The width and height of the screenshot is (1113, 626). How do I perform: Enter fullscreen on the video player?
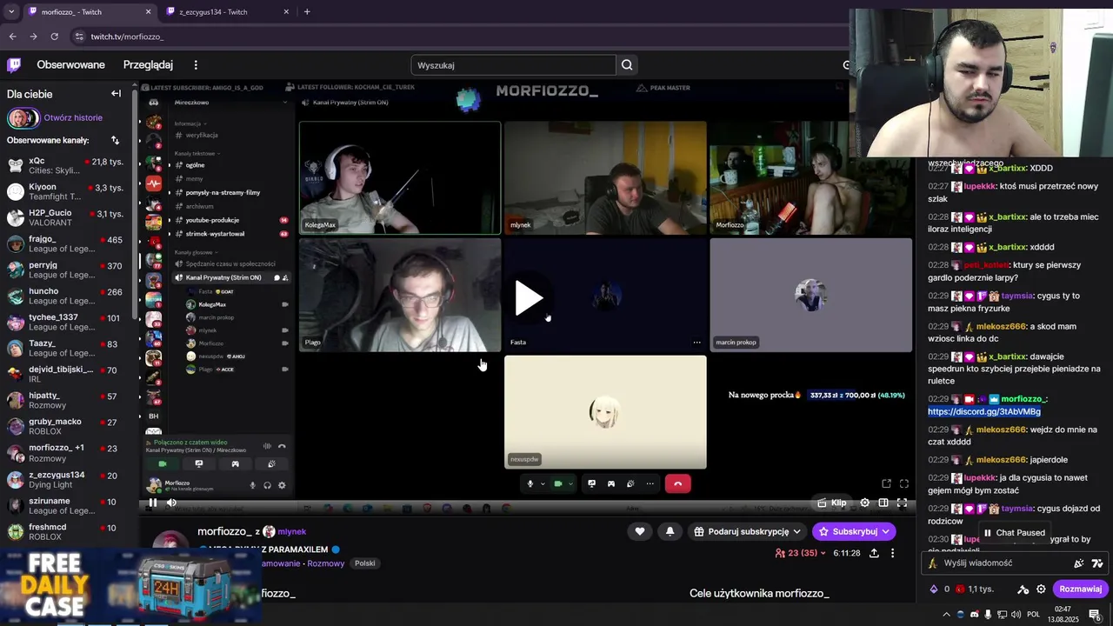click(902, 503)
